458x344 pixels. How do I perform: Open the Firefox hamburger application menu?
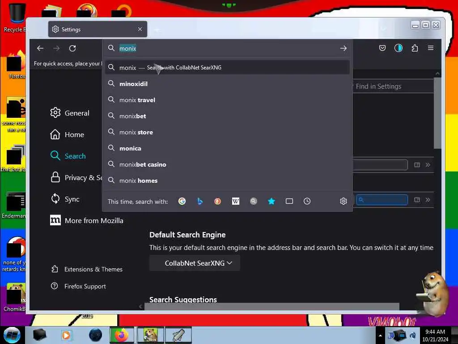tap(431, 48)
